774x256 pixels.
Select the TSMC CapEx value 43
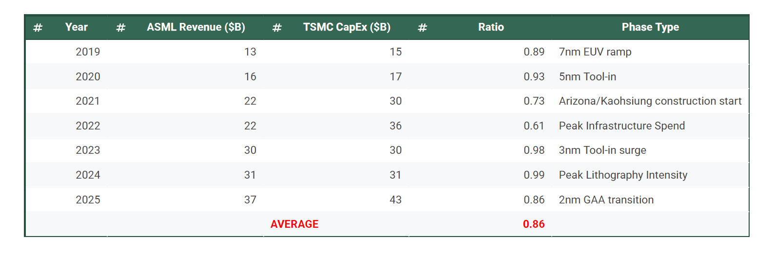tap(396, 200)
